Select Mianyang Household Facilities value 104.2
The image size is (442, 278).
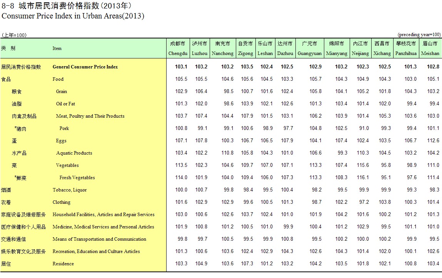341,215
